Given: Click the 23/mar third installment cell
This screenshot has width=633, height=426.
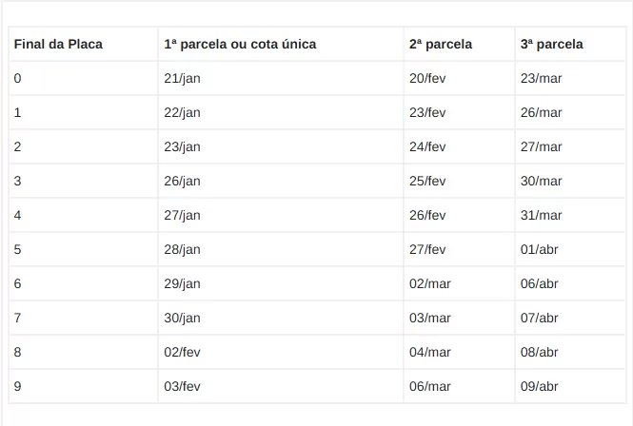Looking at the screenshot, I should (542, 78).
